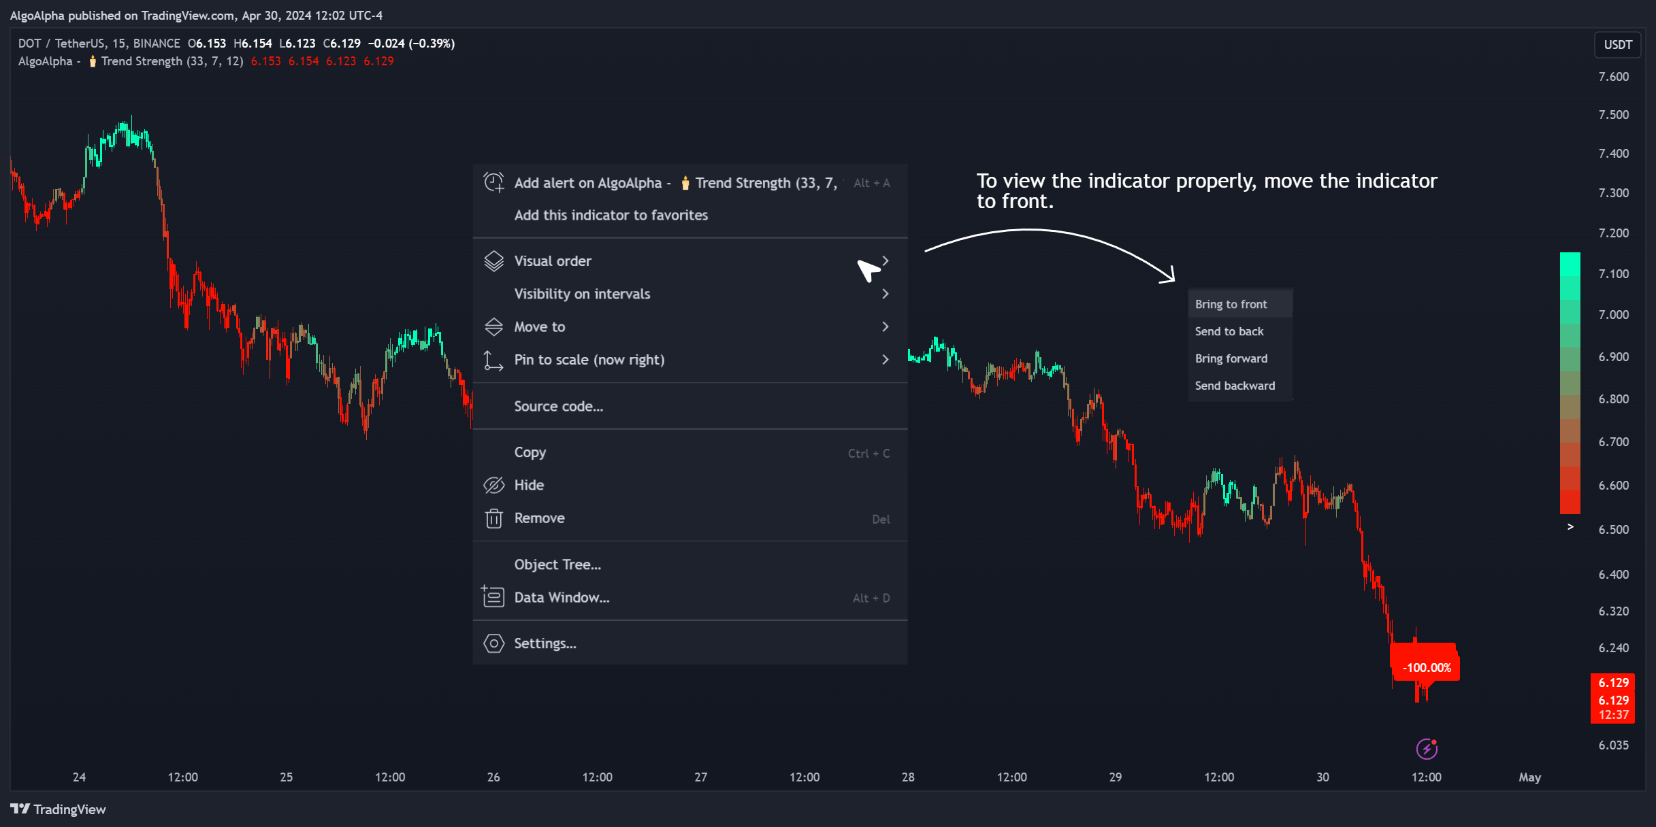Click the purple lightning bolt icon

[x=1427, y=749]
